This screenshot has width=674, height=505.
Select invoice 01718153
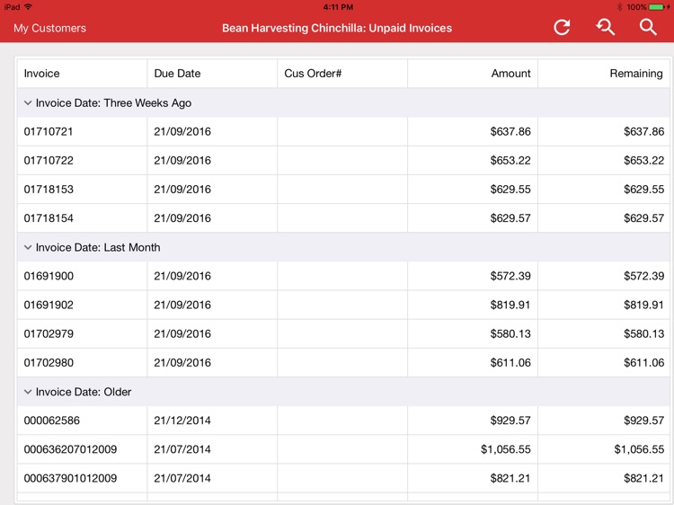pos(49,189)
